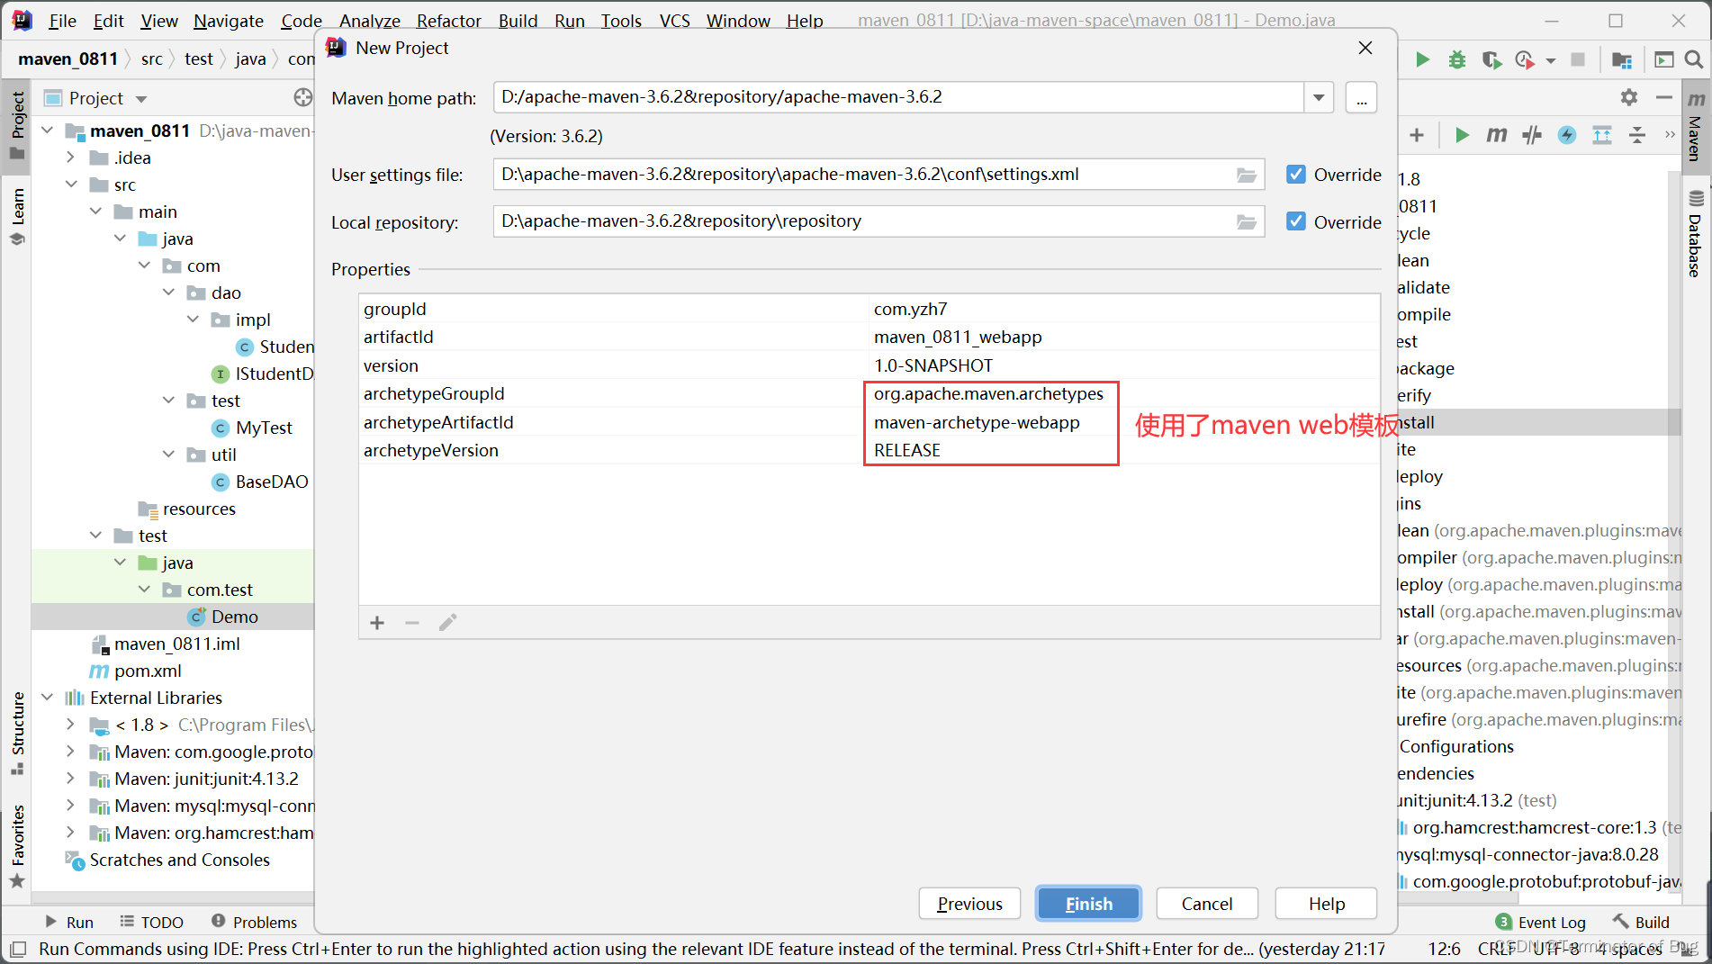The width and height of the screenshot is (1712, 964).
Task: Browse Maven home path ellipsis button
Action: (1361, 97)
